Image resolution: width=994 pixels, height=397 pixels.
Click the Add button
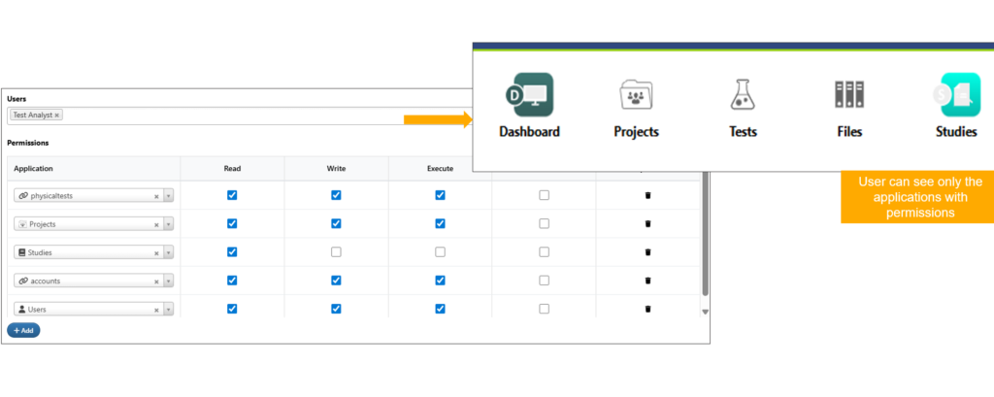point(23,330)
